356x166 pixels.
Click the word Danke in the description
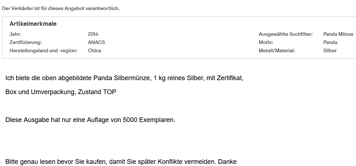tap(227, 162)
